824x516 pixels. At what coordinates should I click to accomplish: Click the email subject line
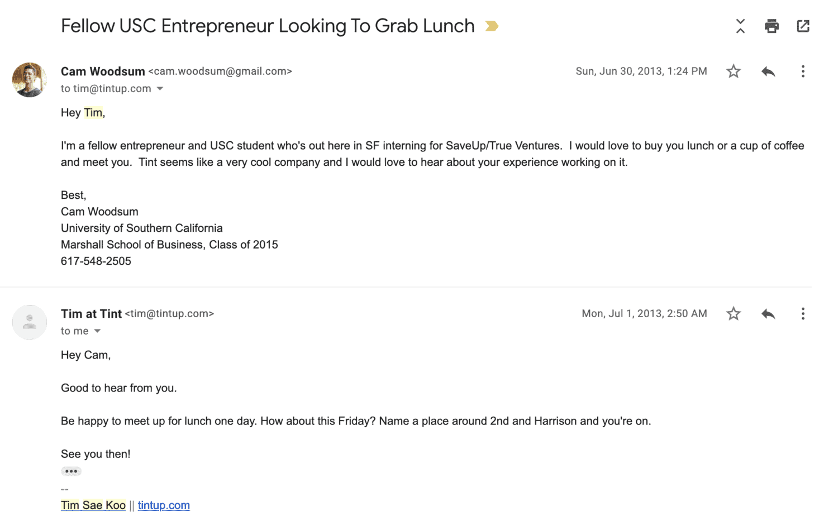(268, 26)
